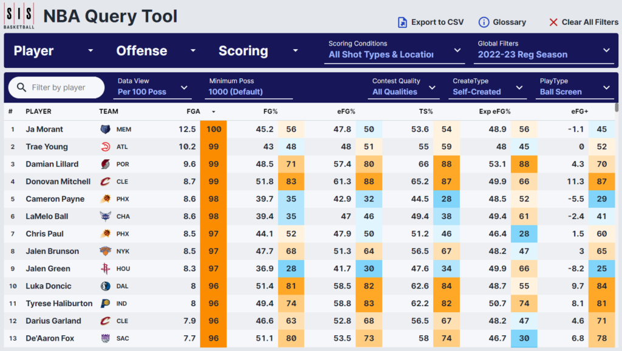
Task: Click the SIS Basketball logo
Action: [x=19, y=16]
